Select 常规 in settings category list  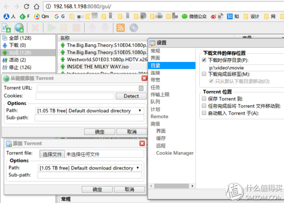tap(155, 51)
